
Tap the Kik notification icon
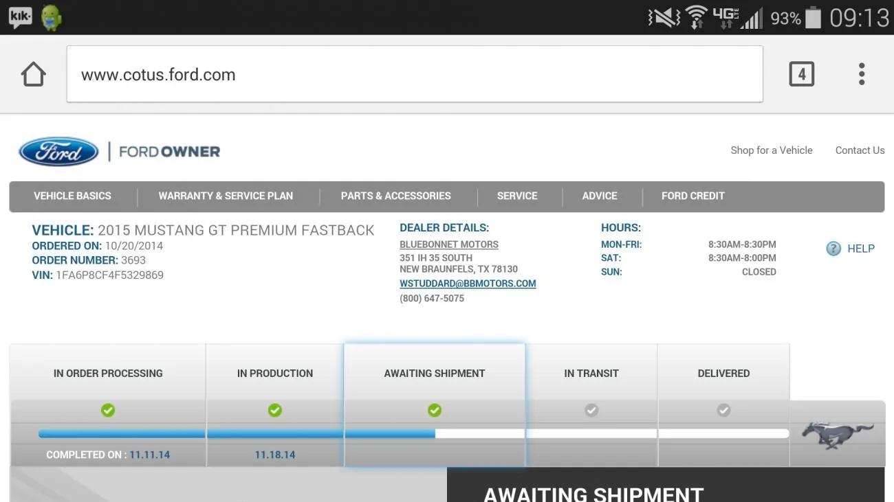click(x=20, y=17)
